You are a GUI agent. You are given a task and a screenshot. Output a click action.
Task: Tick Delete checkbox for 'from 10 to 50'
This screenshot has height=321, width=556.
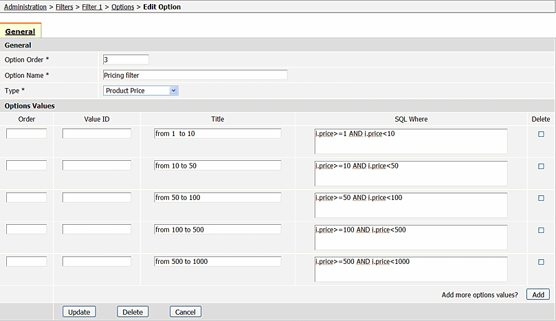click(x=541, y=166)
